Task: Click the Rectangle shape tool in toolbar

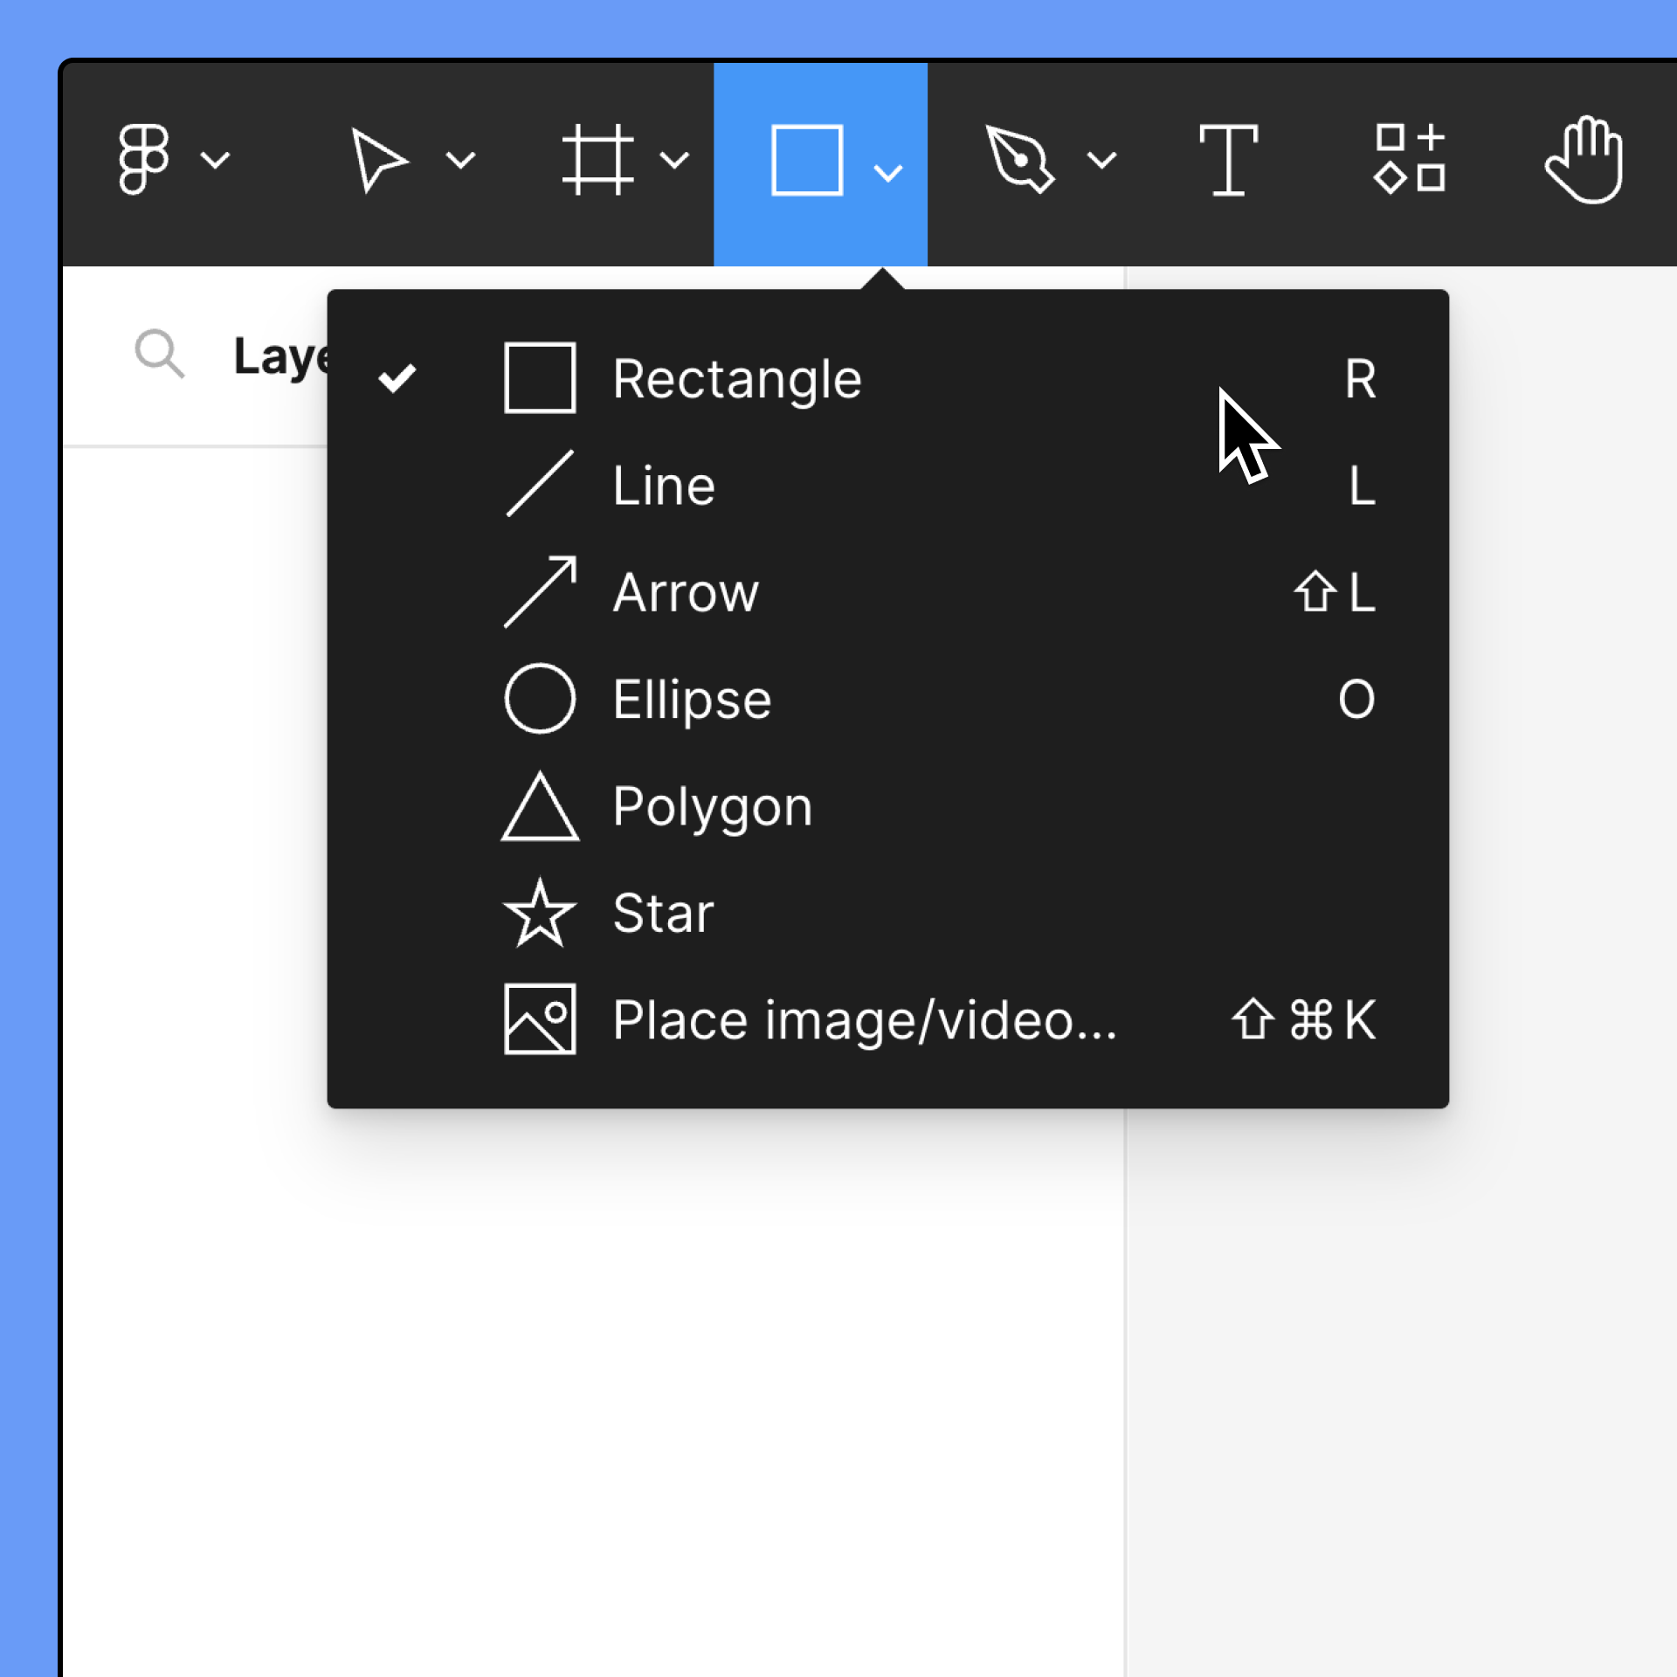Action: [x=807, y=161]
